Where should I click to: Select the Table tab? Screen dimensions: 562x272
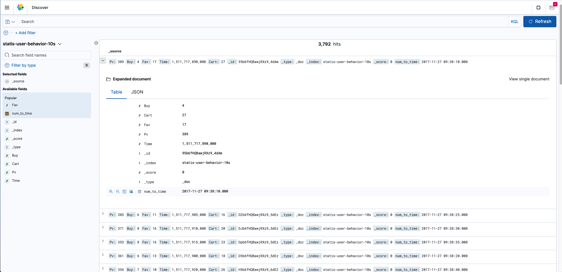click(x=116, y=92)
